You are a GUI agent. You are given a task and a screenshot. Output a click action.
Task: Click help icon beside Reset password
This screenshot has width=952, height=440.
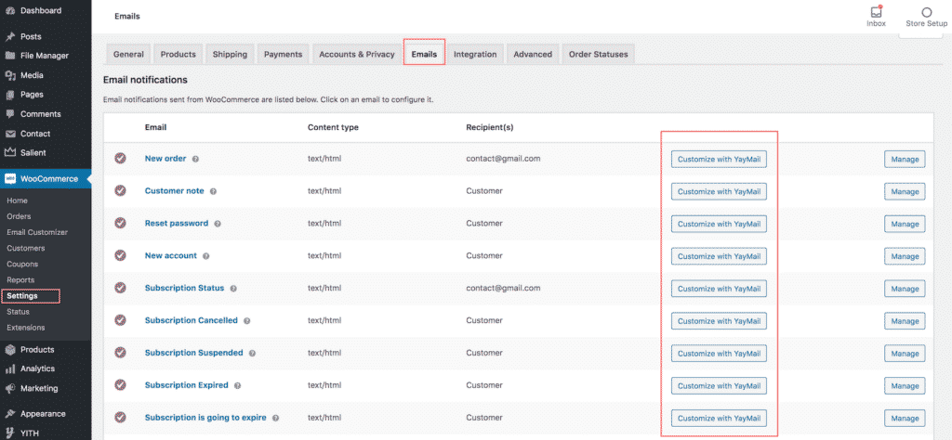pyautogui.click(x=218, y=224)
